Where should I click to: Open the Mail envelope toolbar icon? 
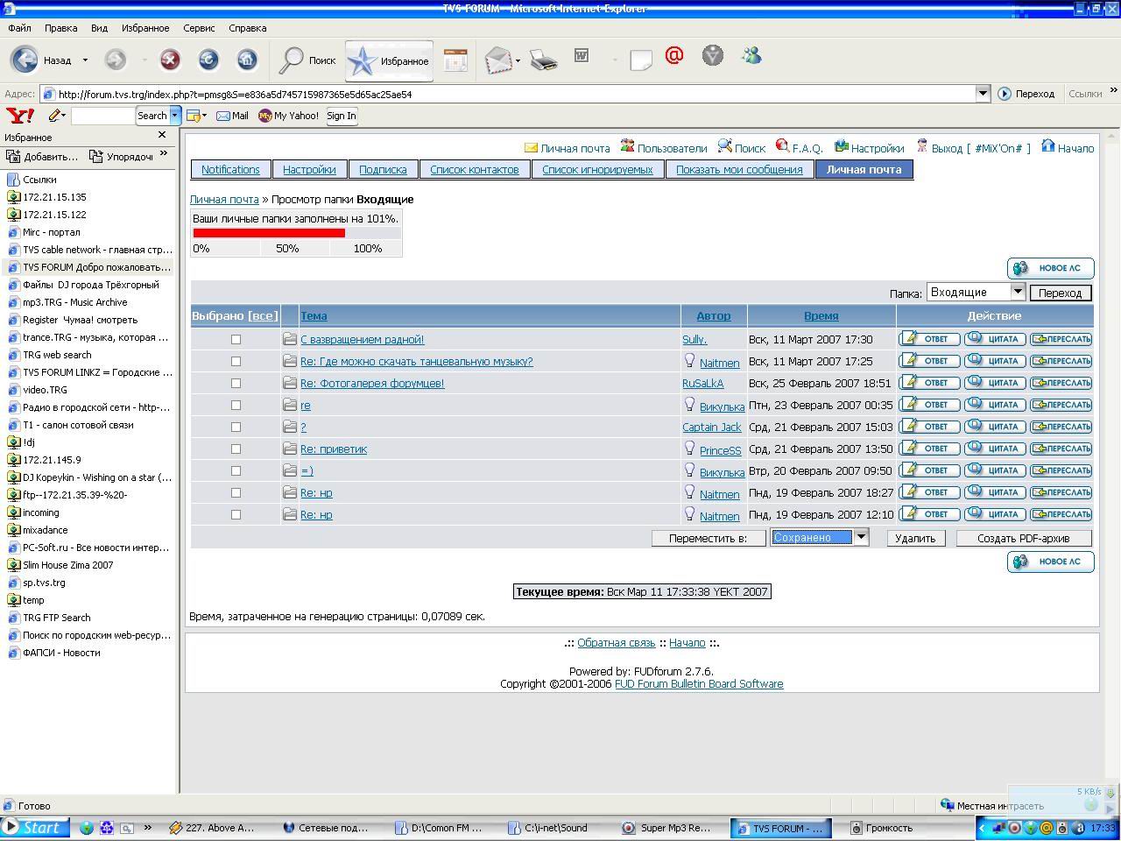click(x=497, y=60)
